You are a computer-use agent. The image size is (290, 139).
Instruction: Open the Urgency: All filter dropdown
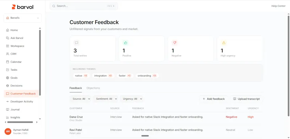click(x=131, y=99)
